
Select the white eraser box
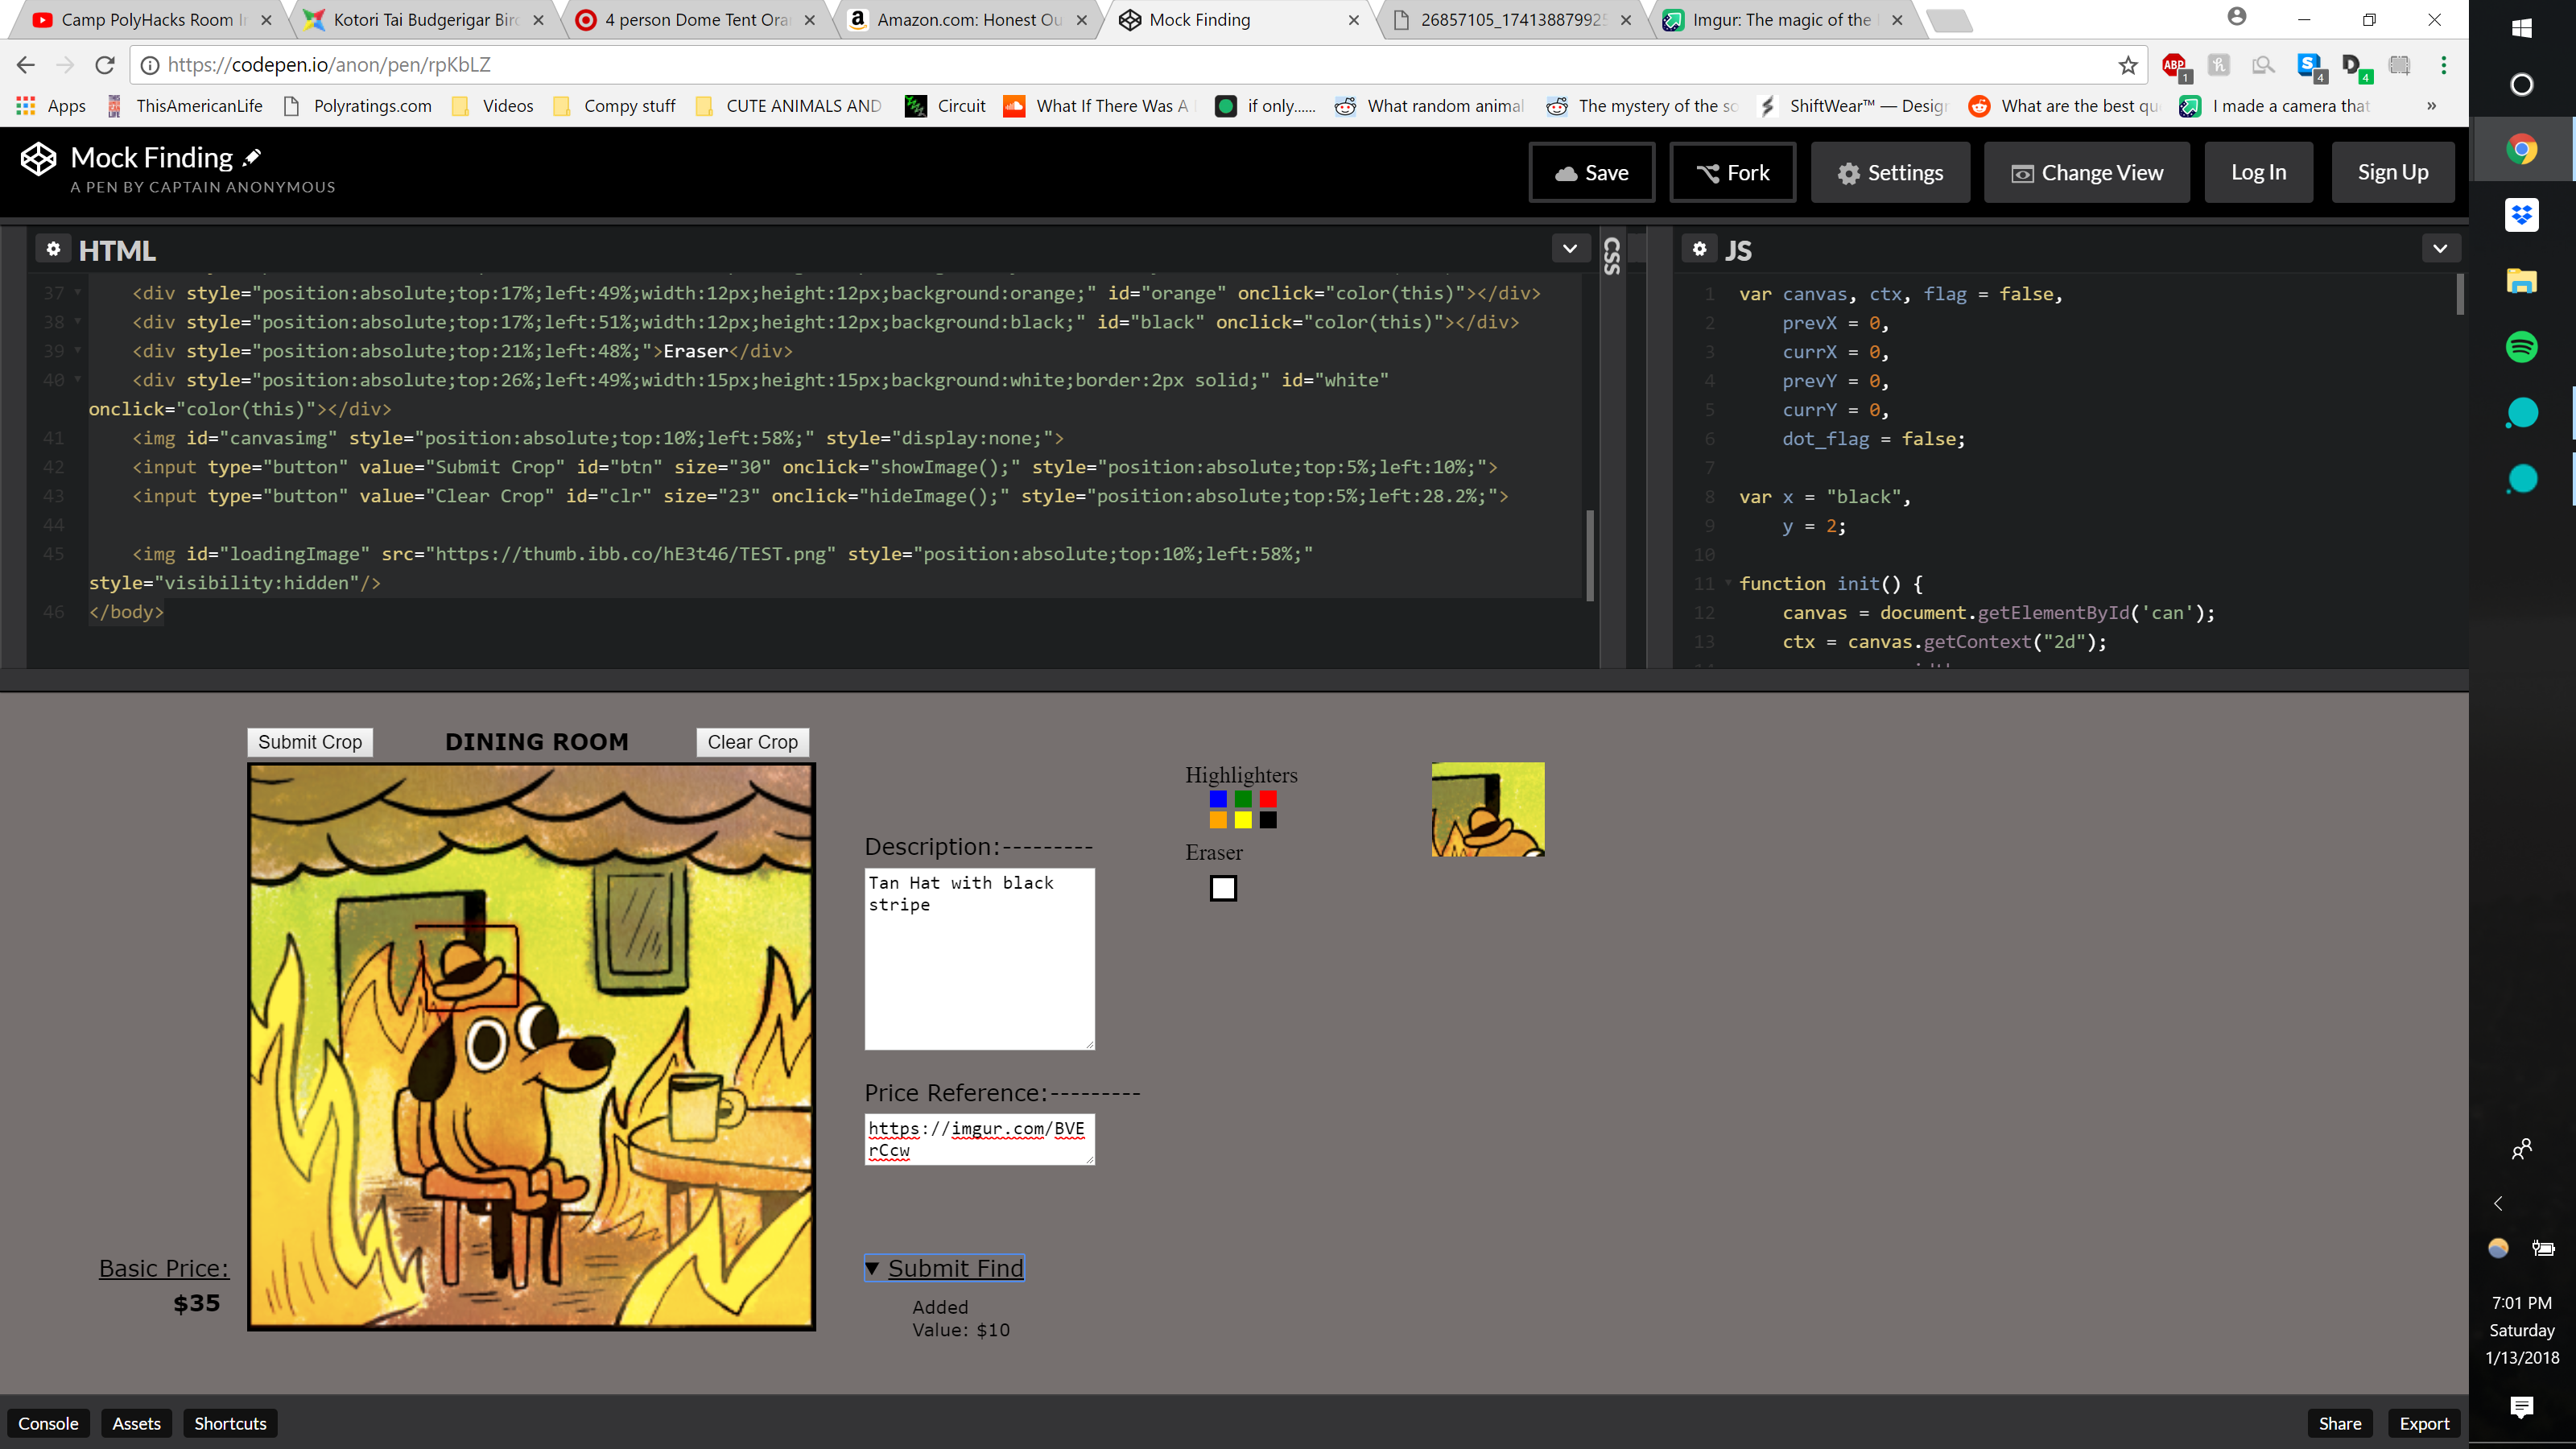(x=1223, y=888)
